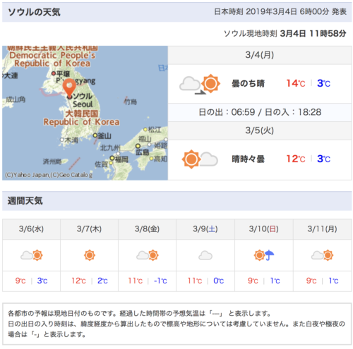The height and width of the screenshot is (349, 353).
Task: Click the 3/9(土) column header
Action: pyautogui.click(x=205, y=229)
